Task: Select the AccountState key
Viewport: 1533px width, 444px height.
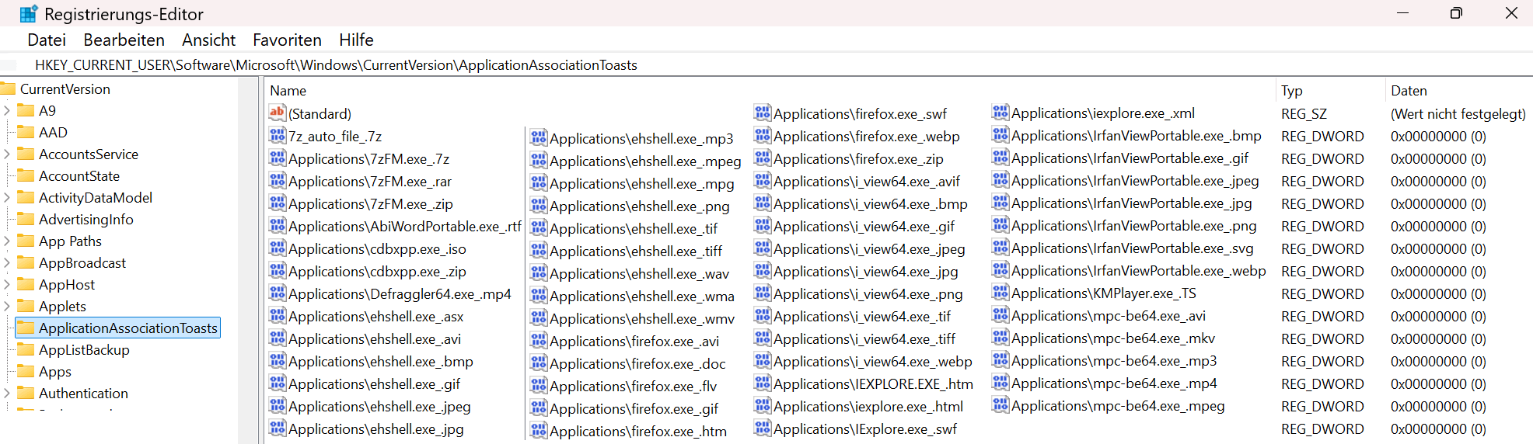Action: tap(79, 176)
